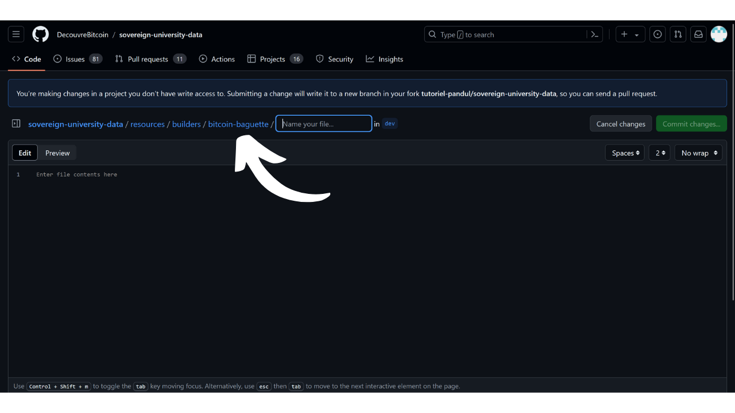The width and height of the screenshot is (735, 413).
Task: Expand the create new plus dropdown
Action: click(630, 34)
